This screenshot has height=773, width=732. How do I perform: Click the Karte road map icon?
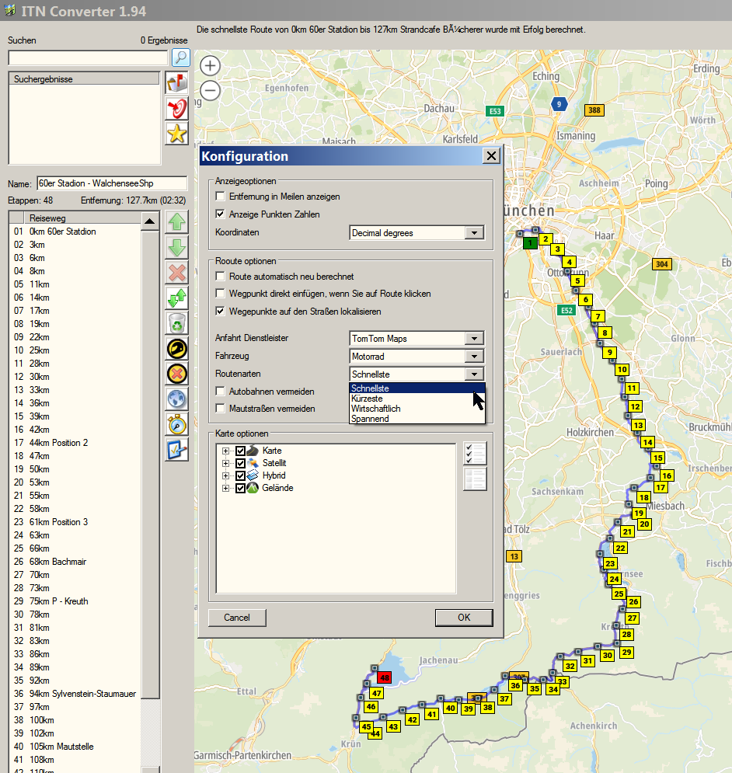[253, 451]
